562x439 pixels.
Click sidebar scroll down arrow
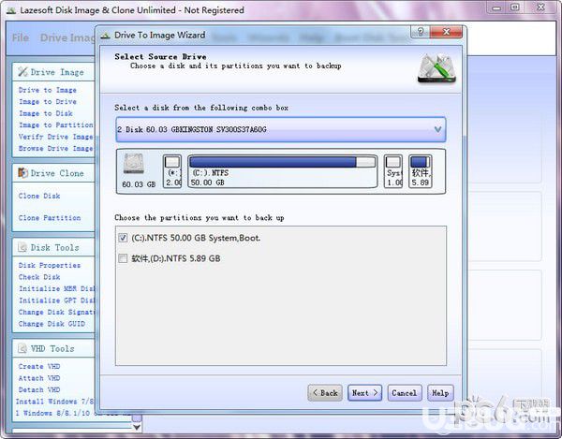(x=137, y=427)
